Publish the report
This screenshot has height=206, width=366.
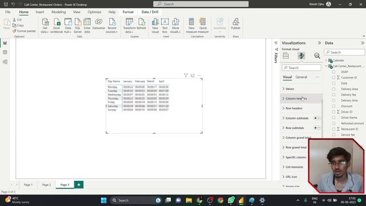pos(236,24)
